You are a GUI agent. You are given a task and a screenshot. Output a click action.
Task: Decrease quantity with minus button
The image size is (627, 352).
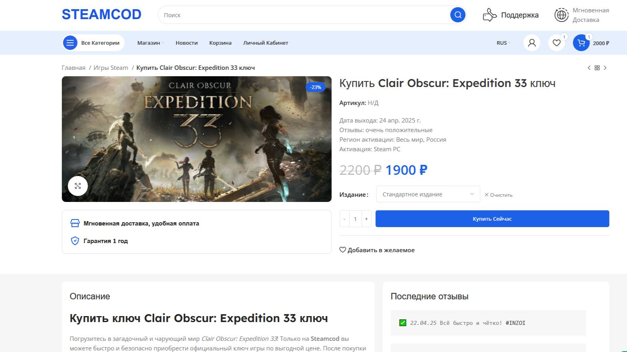344,219
